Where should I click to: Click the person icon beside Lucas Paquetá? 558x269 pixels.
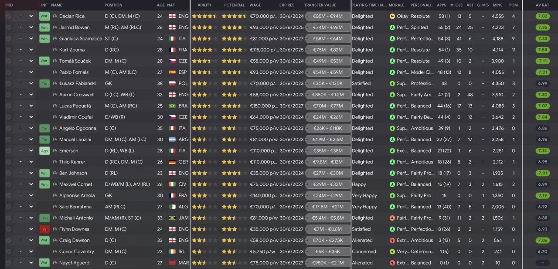coord(54,106)
